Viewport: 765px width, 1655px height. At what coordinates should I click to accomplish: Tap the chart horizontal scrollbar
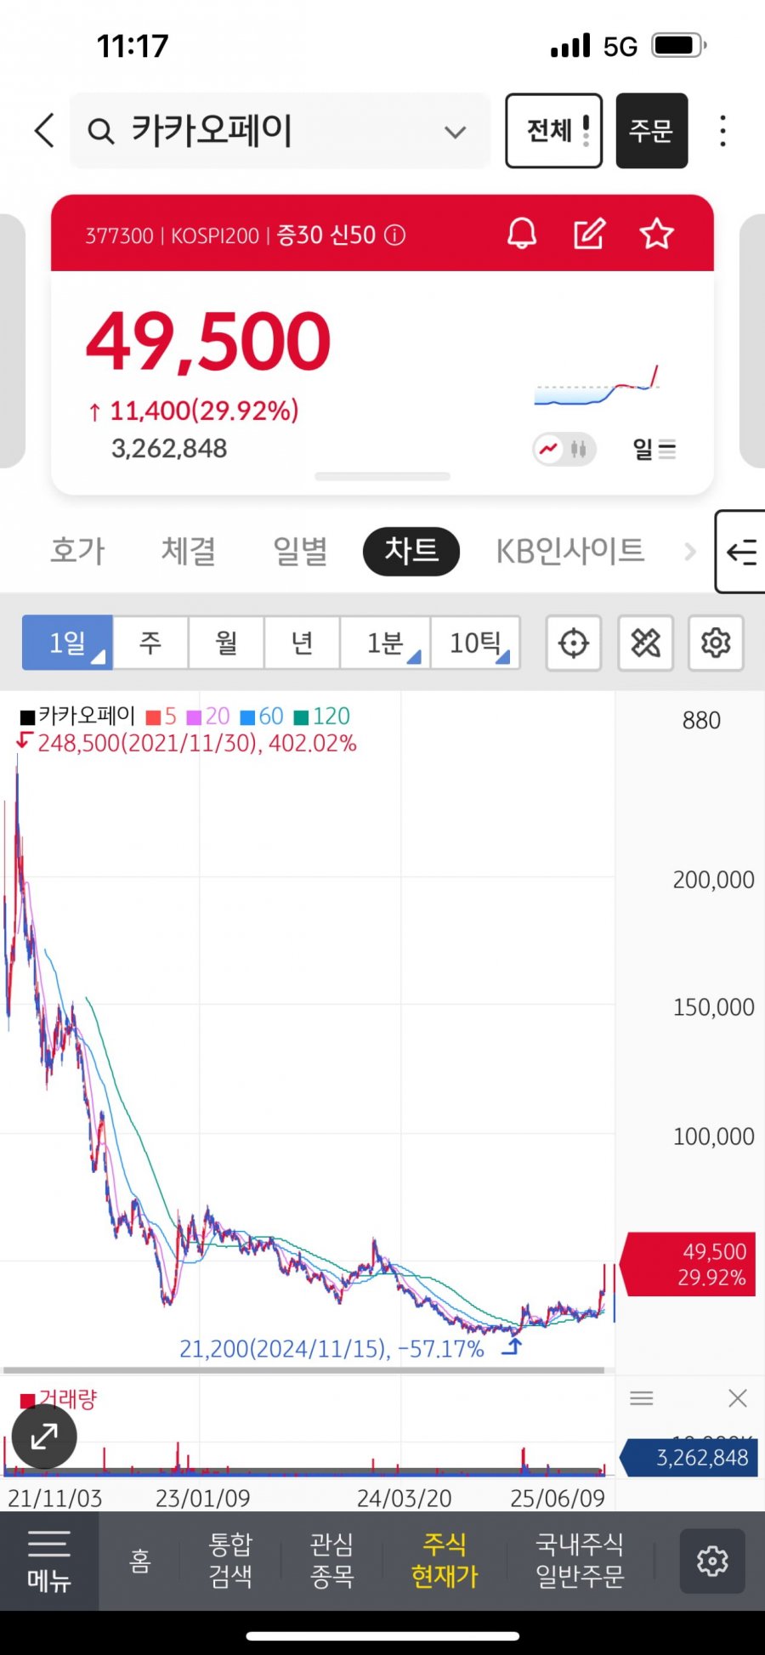(x=303, y=1370)
